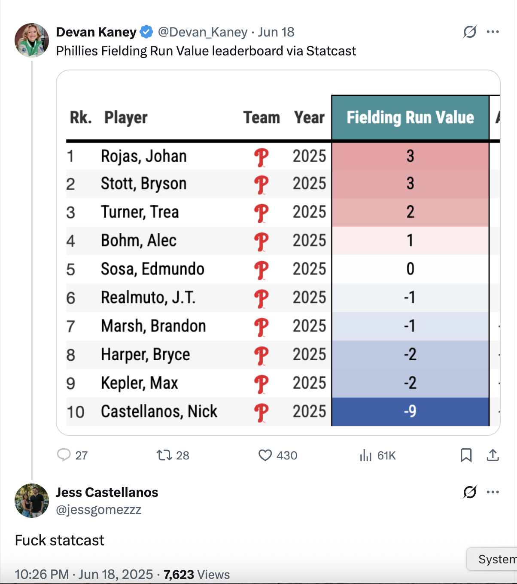Click the 10:26 PM Jun 18, 2025 timestamp
Image resolution: width=517 pixels, height=584 pixels.
tap(84, 574)
